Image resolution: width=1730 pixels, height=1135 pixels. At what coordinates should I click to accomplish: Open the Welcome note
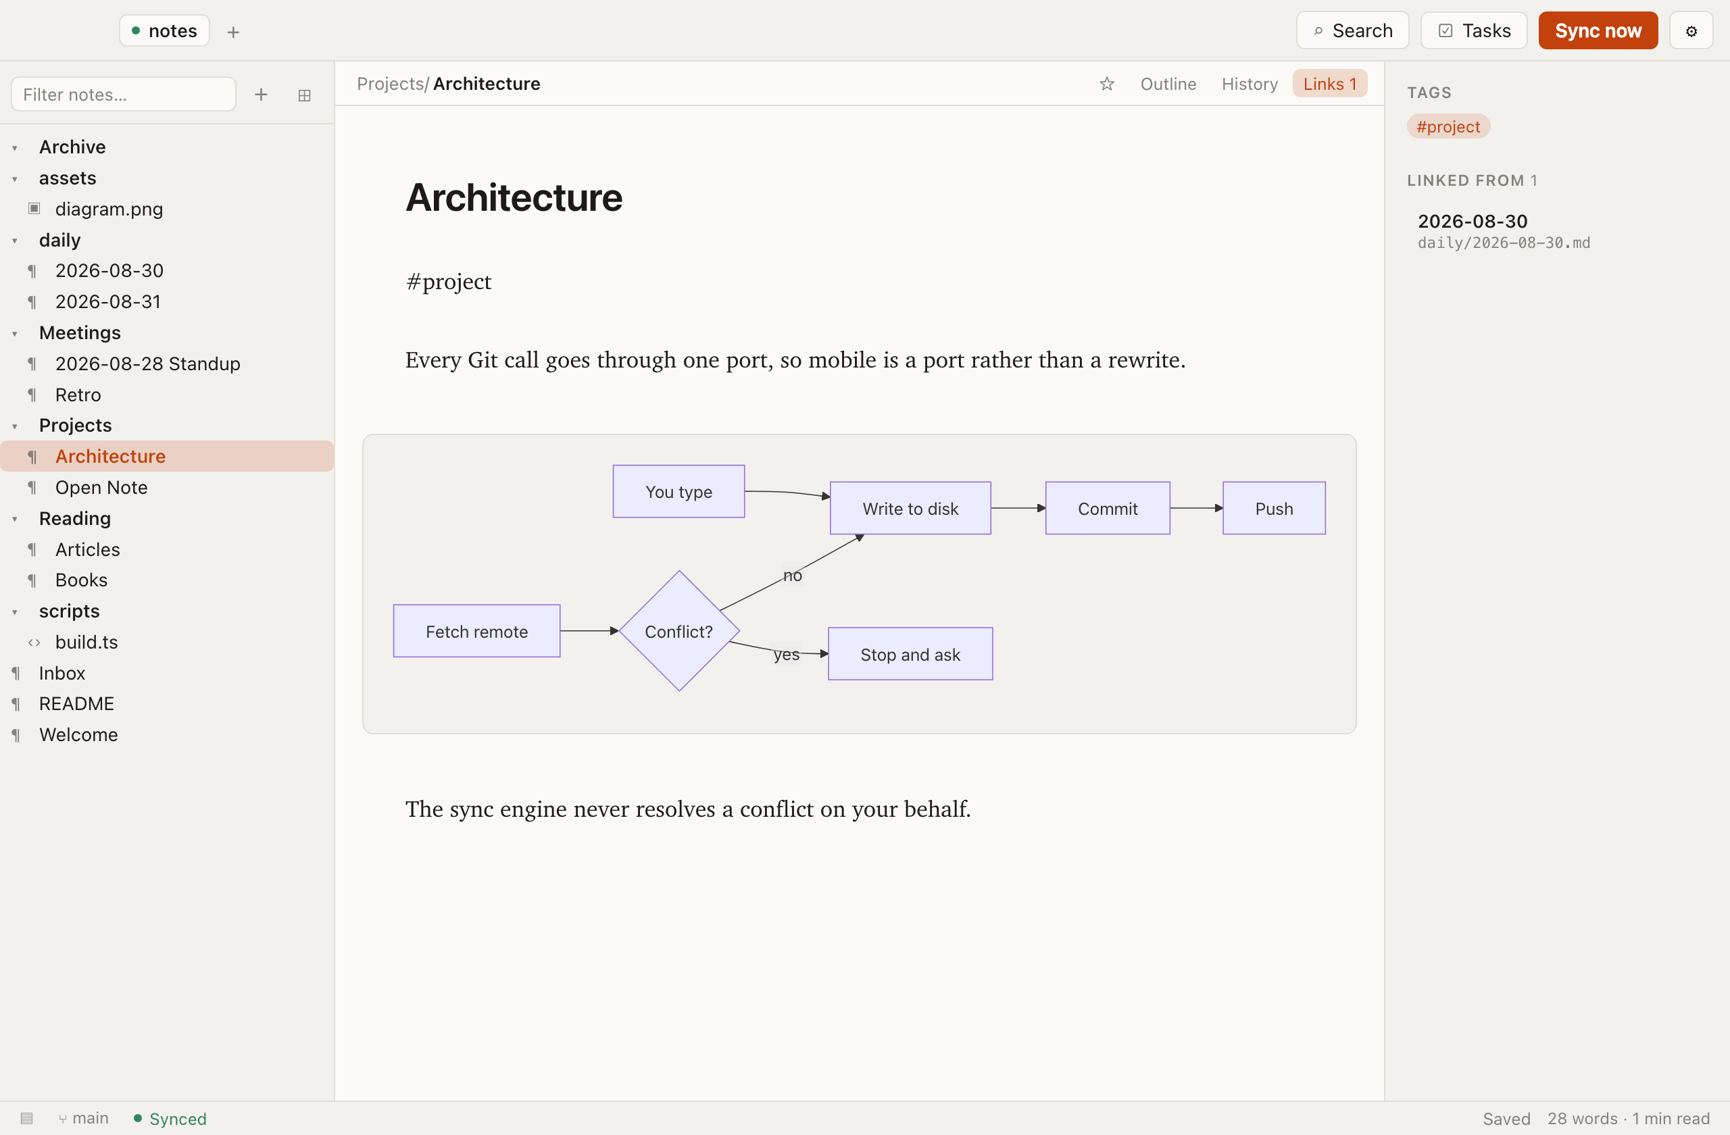click(167, 734)
